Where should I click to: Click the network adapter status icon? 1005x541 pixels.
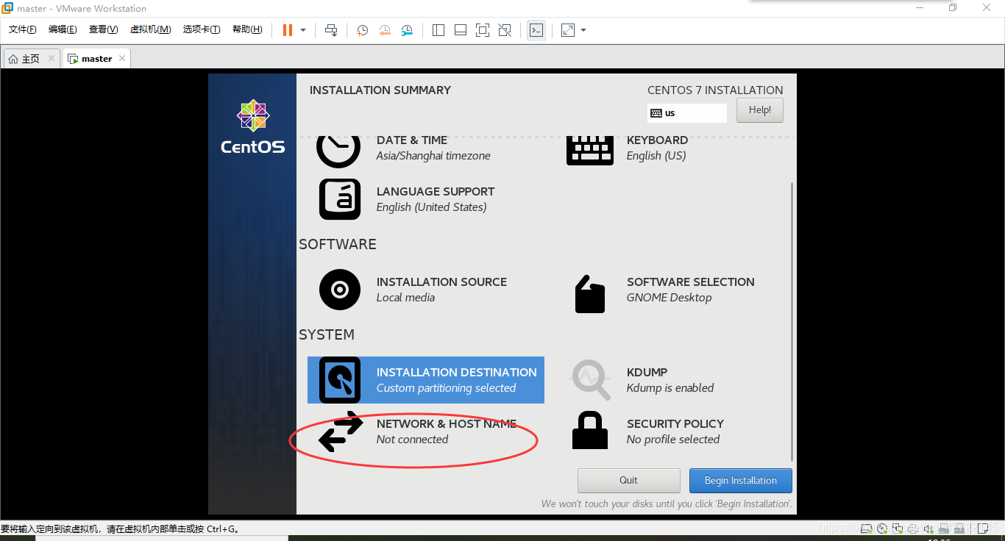point(898,528)
